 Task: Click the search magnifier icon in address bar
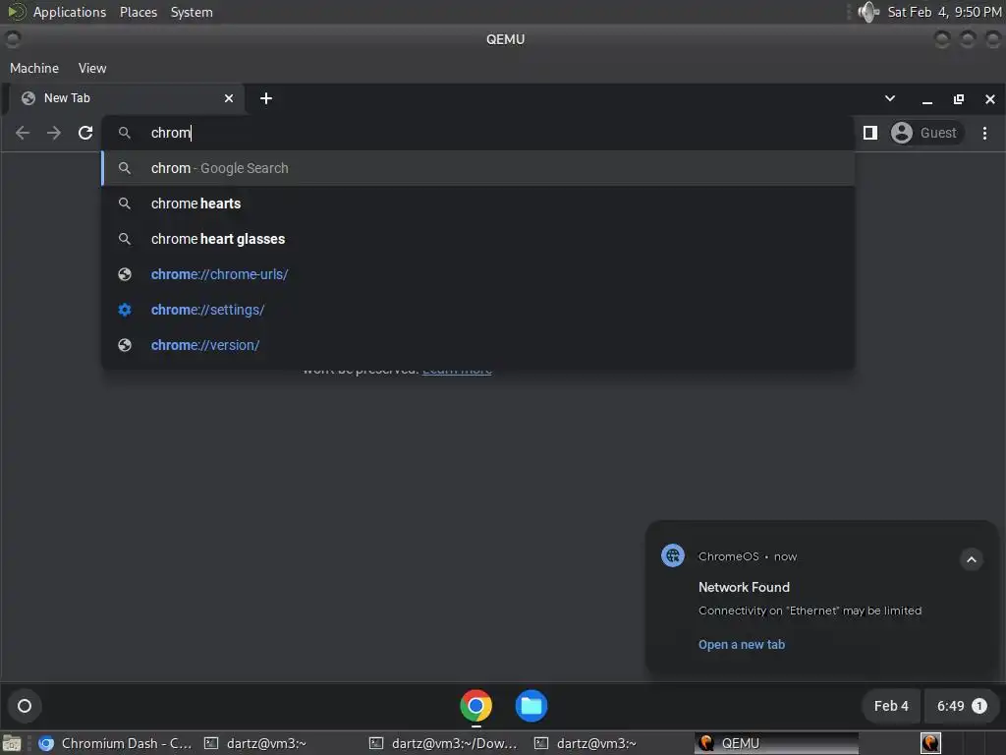125,133
